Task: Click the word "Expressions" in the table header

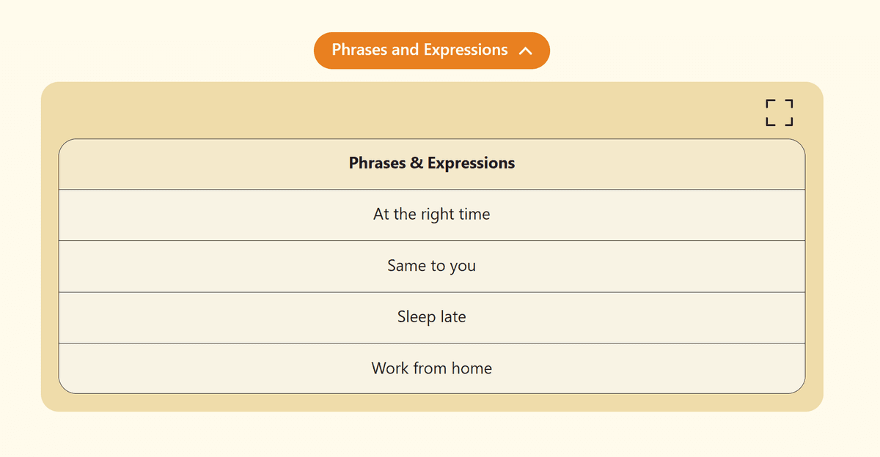Action: (x=471, y=163)
